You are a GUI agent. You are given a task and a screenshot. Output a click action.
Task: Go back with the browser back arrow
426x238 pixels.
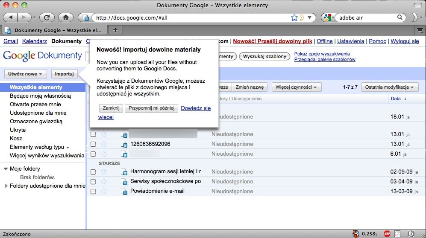pyautogui.click(x=10, y=17)
